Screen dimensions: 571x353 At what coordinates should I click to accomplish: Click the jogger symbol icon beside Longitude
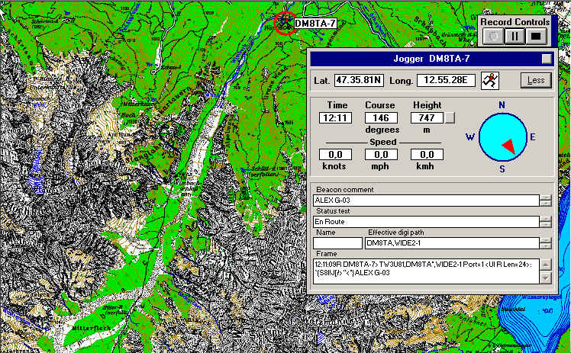point(490,80)
